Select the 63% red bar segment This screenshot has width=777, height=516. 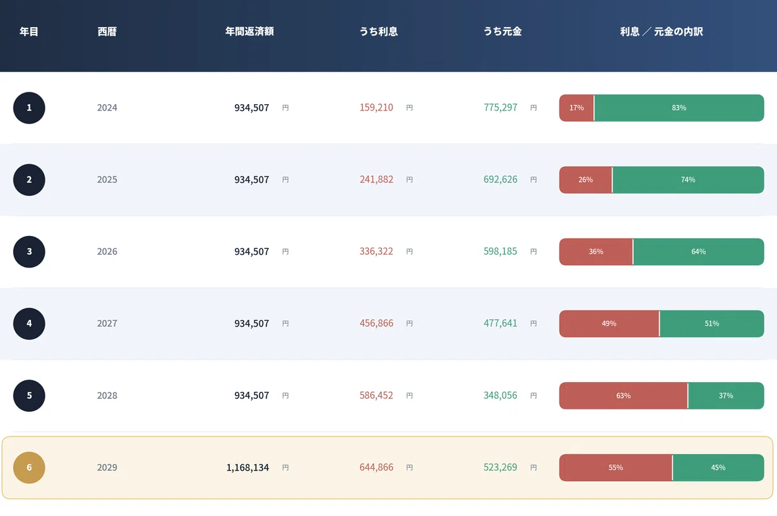(624, 395)
